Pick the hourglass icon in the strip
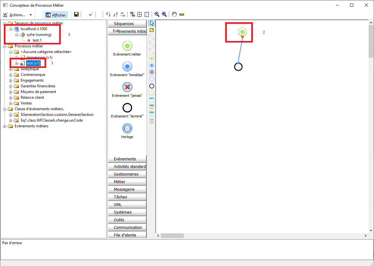The image size is (374, 266). 151,121
